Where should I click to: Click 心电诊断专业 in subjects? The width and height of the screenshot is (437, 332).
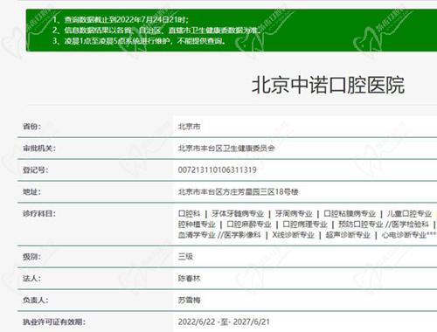(404, 235)
